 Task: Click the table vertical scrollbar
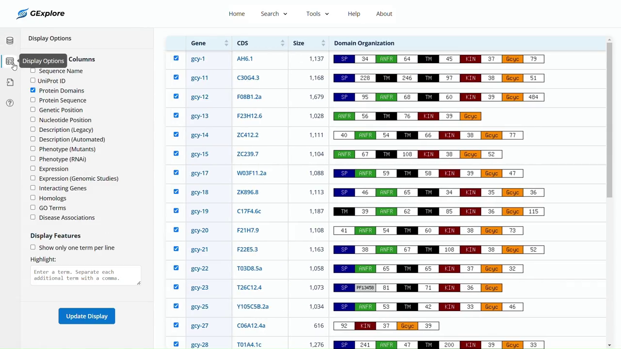coord(609,121)
